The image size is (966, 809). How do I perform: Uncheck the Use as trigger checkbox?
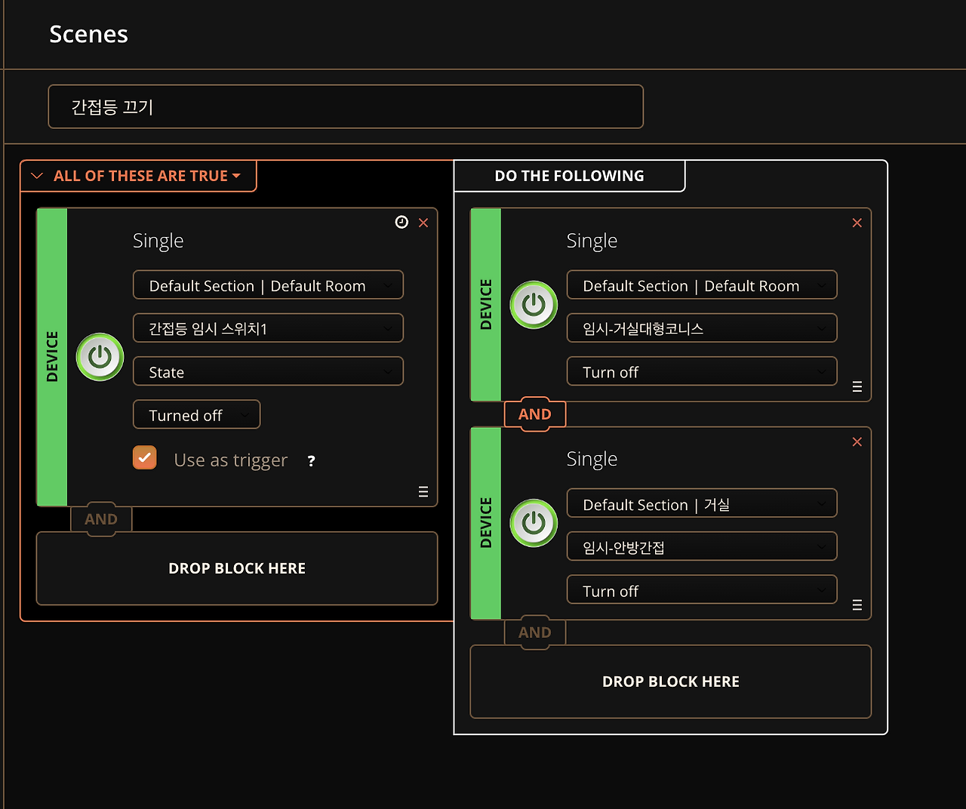(x=145, y=458)
